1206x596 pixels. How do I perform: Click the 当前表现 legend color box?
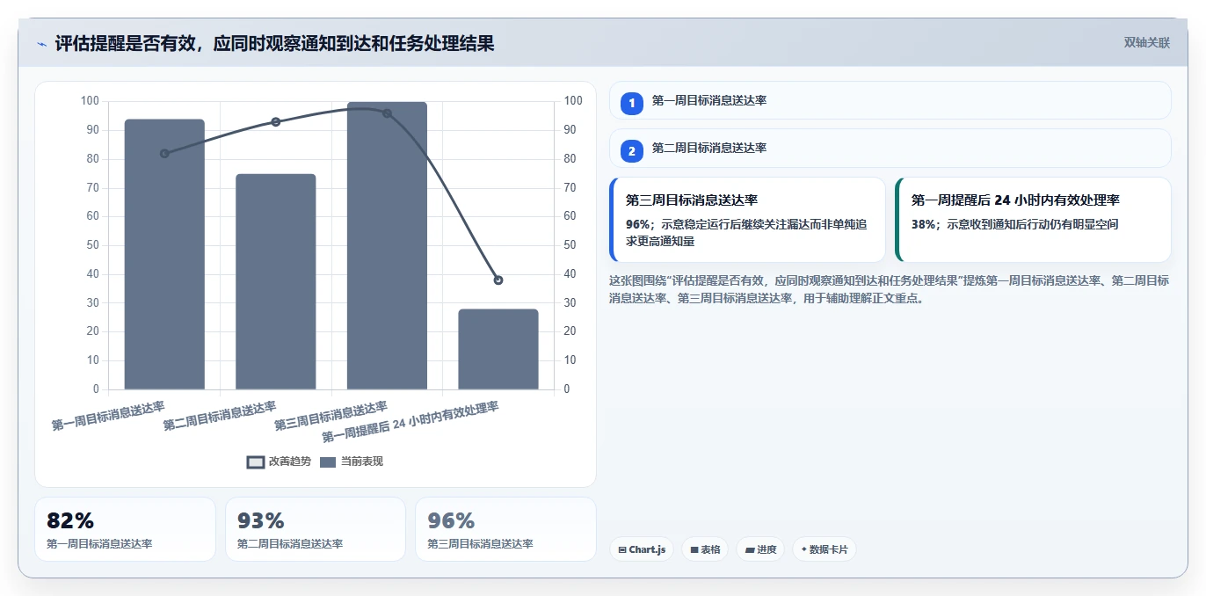tap(328, 462)
